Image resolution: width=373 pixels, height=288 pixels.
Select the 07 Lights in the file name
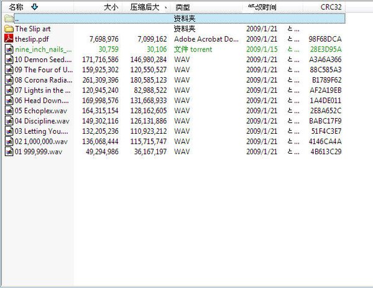[42, 90]
